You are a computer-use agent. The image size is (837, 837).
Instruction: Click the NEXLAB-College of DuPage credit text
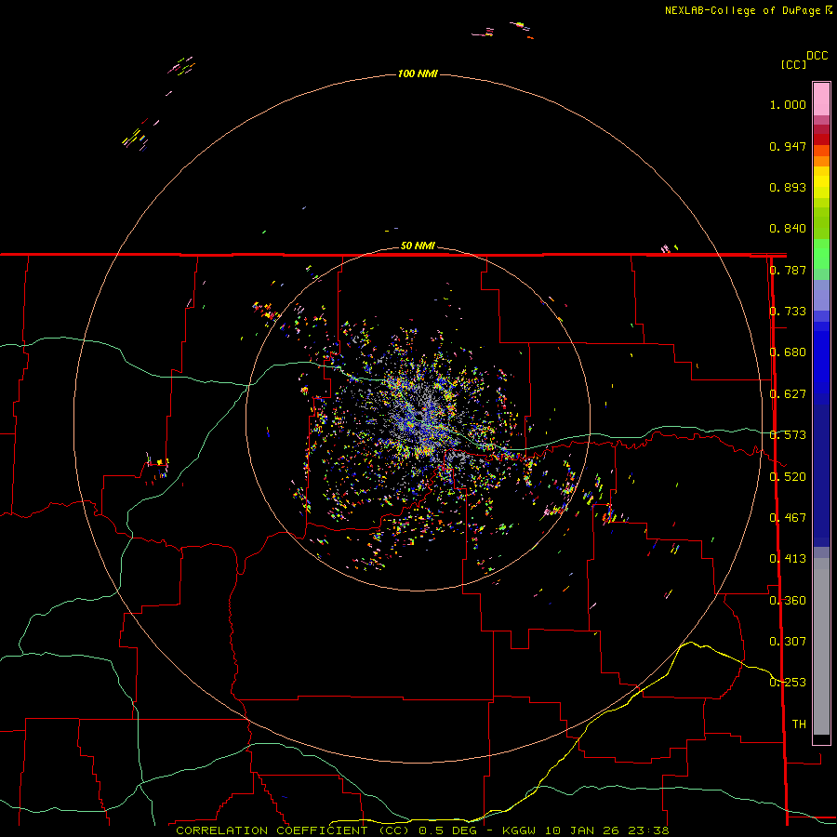(742, 10)
